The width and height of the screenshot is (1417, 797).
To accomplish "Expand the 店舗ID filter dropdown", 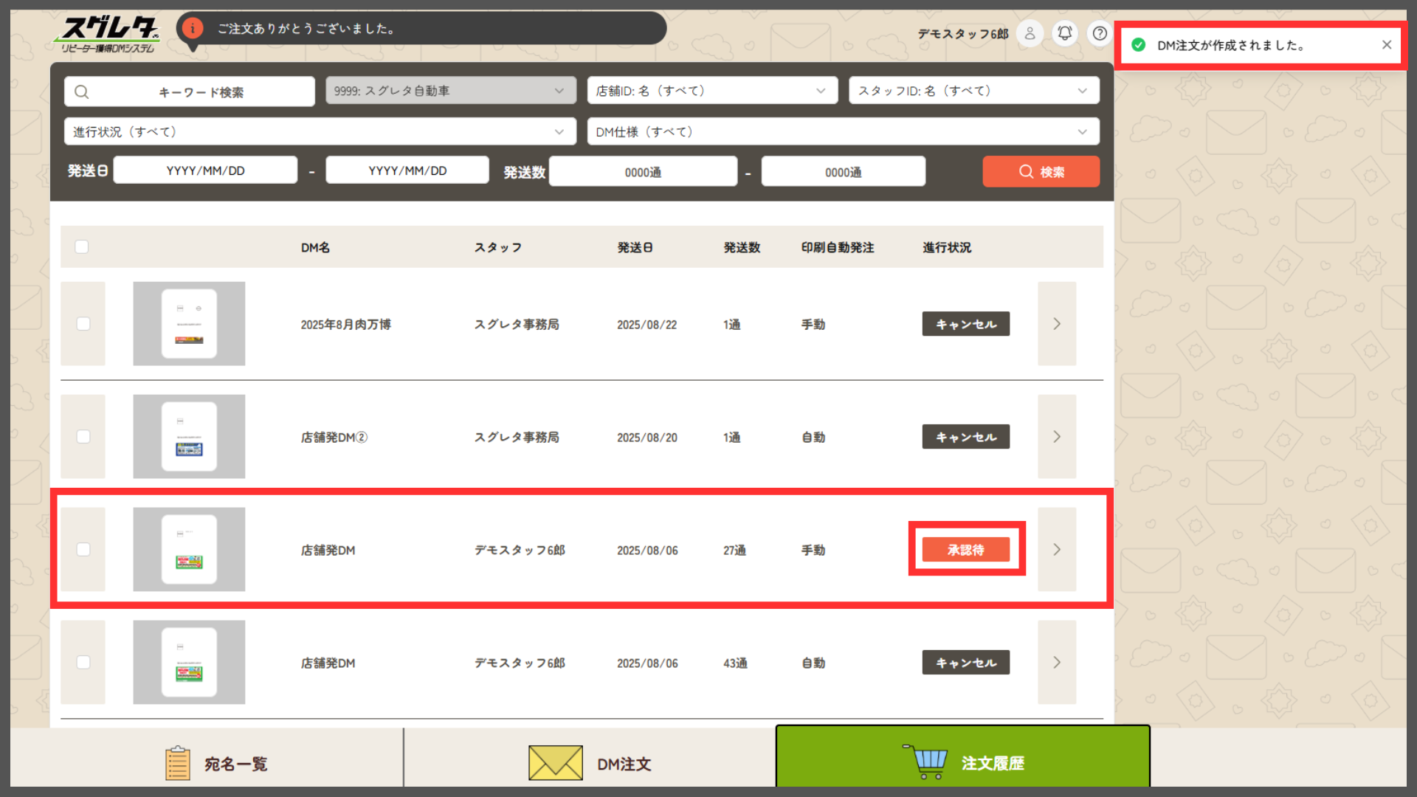I will click(711, 91).
